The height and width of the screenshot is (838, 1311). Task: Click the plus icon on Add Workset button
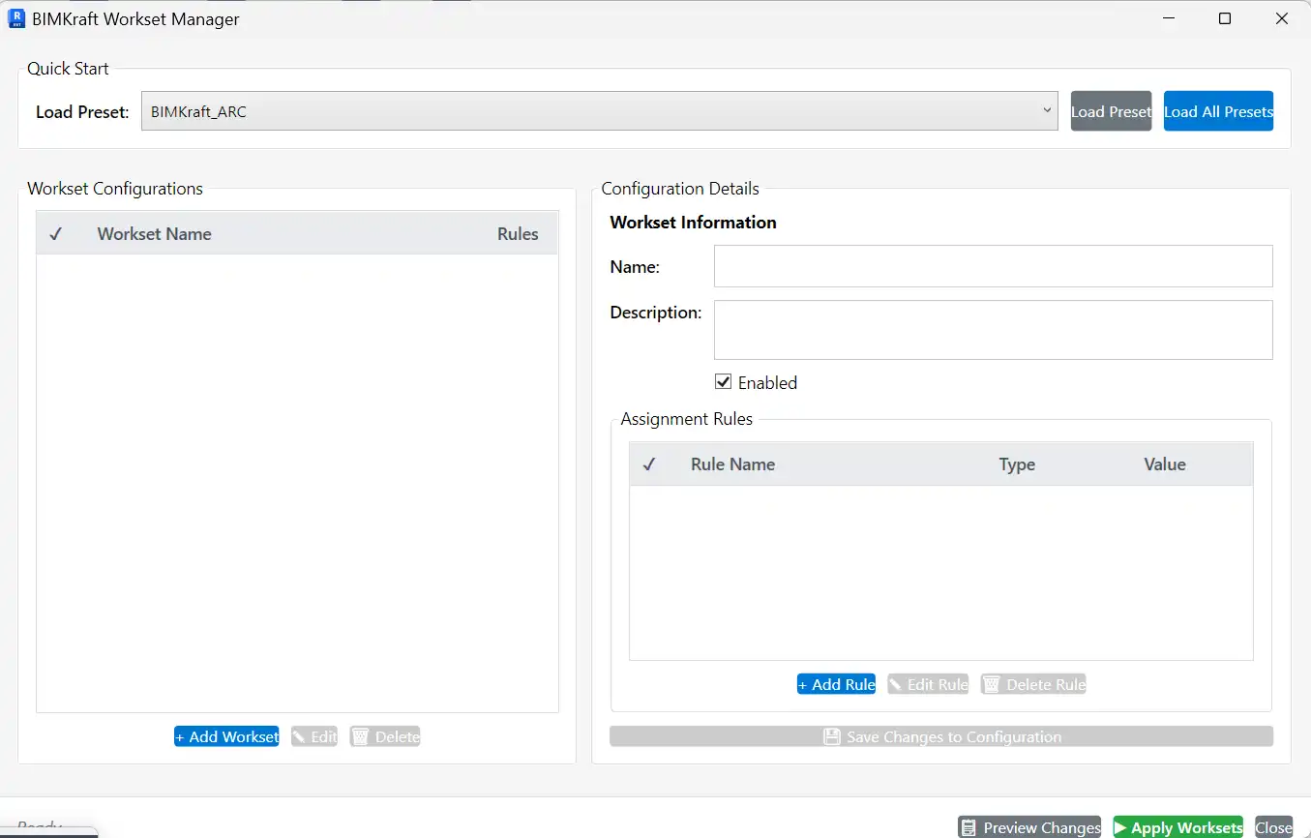[x=182, y=735]
